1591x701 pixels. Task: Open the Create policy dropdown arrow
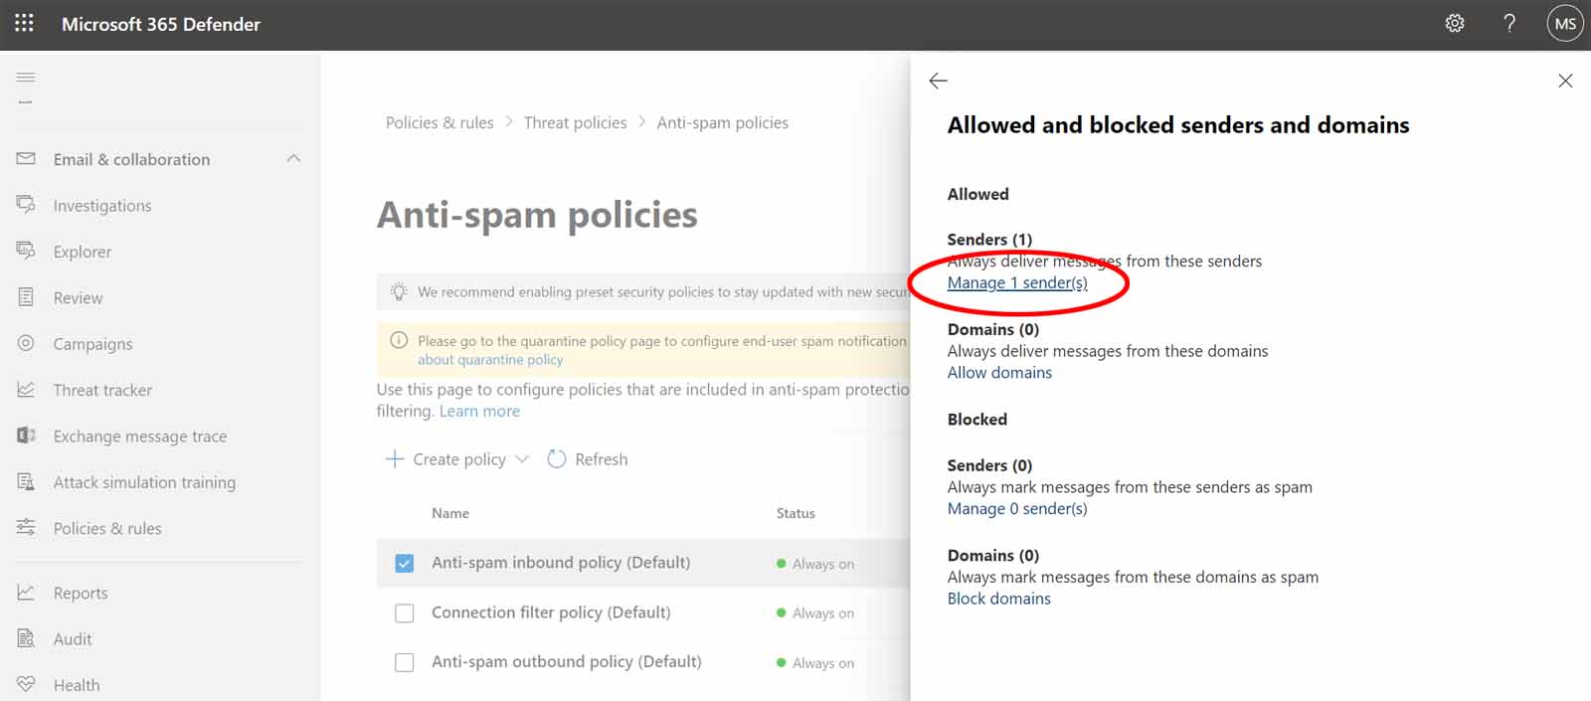click(x=522, y=458)
